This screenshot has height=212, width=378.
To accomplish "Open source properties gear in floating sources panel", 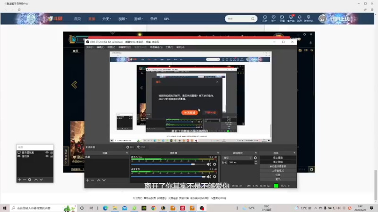I will [x=30, y=179].
